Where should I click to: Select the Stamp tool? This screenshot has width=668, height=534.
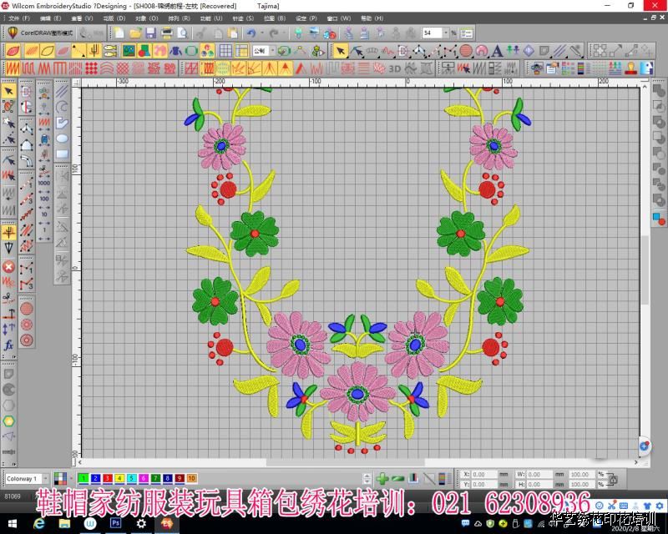(630, 68)
